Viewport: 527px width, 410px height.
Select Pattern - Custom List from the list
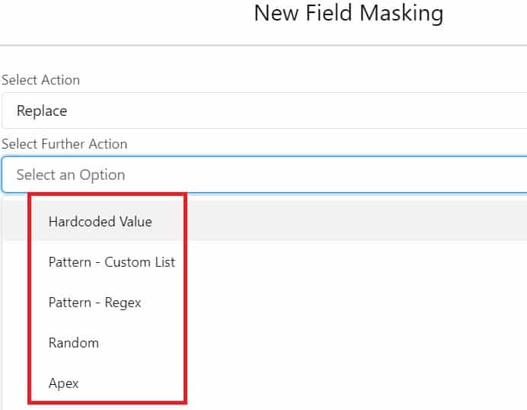(x=111, y=262)
